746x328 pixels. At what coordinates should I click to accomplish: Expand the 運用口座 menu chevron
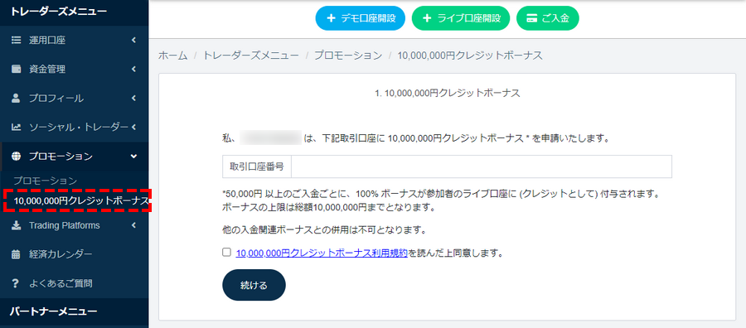click(x=134, y=41)
